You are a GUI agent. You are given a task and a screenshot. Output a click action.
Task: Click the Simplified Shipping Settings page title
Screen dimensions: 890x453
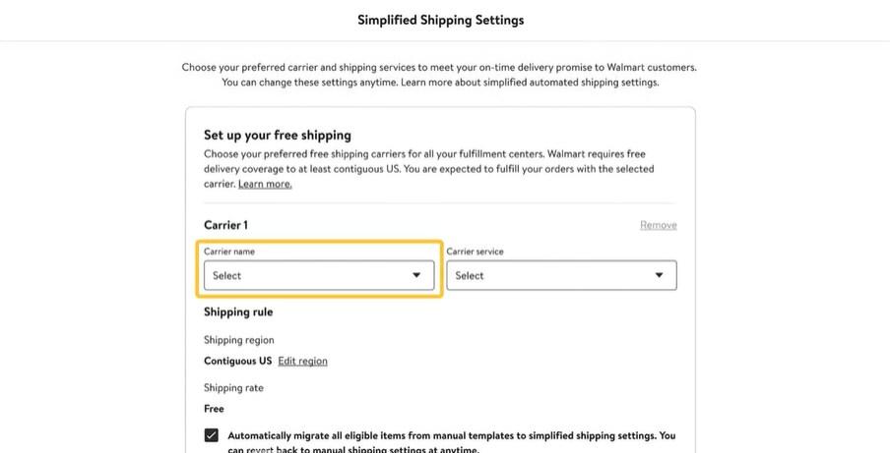440,20
